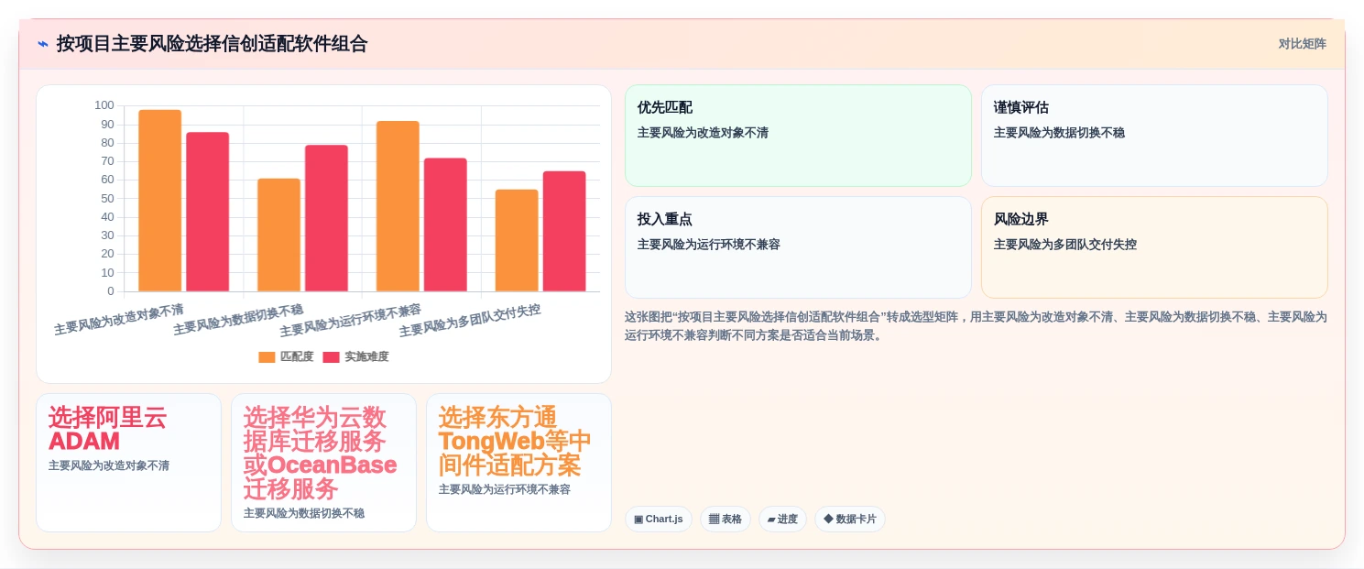The height and width of the screenshot is (569, 1364).
Task: Click the lightning icon beside the title
Action: coord(43,44)
